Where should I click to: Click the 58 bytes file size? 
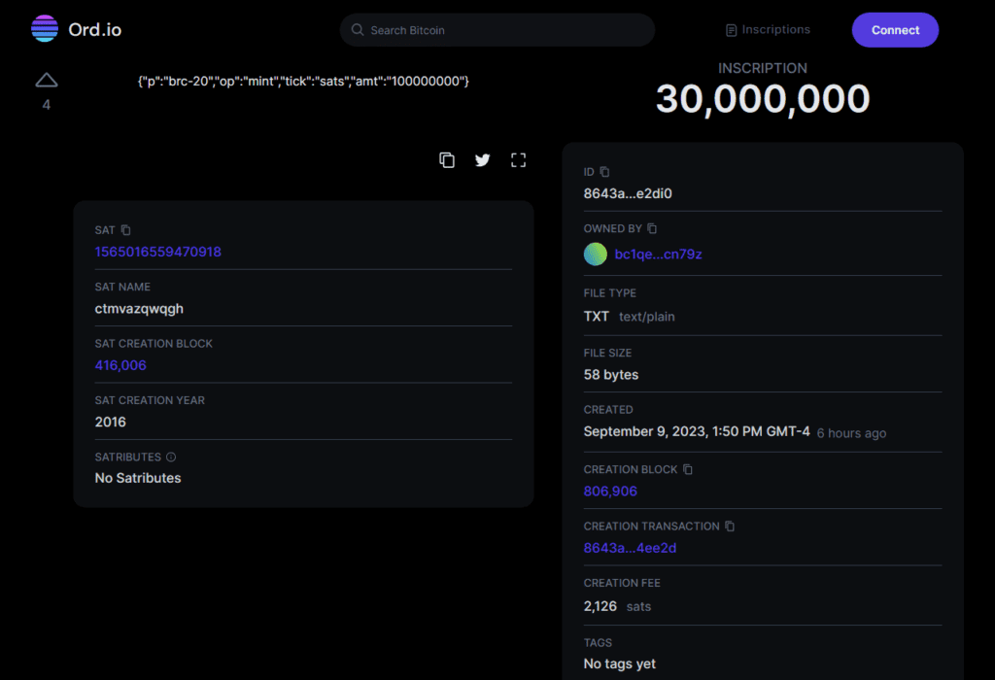(x=611, y=375)
